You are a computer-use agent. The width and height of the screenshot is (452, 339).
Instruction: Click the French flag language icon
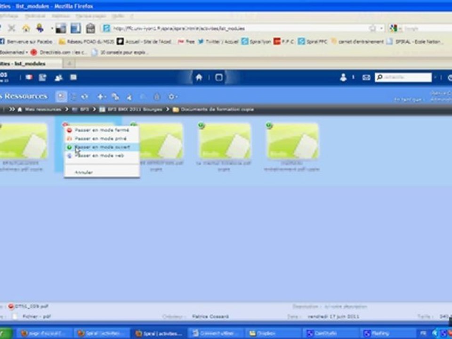[29, 77]
